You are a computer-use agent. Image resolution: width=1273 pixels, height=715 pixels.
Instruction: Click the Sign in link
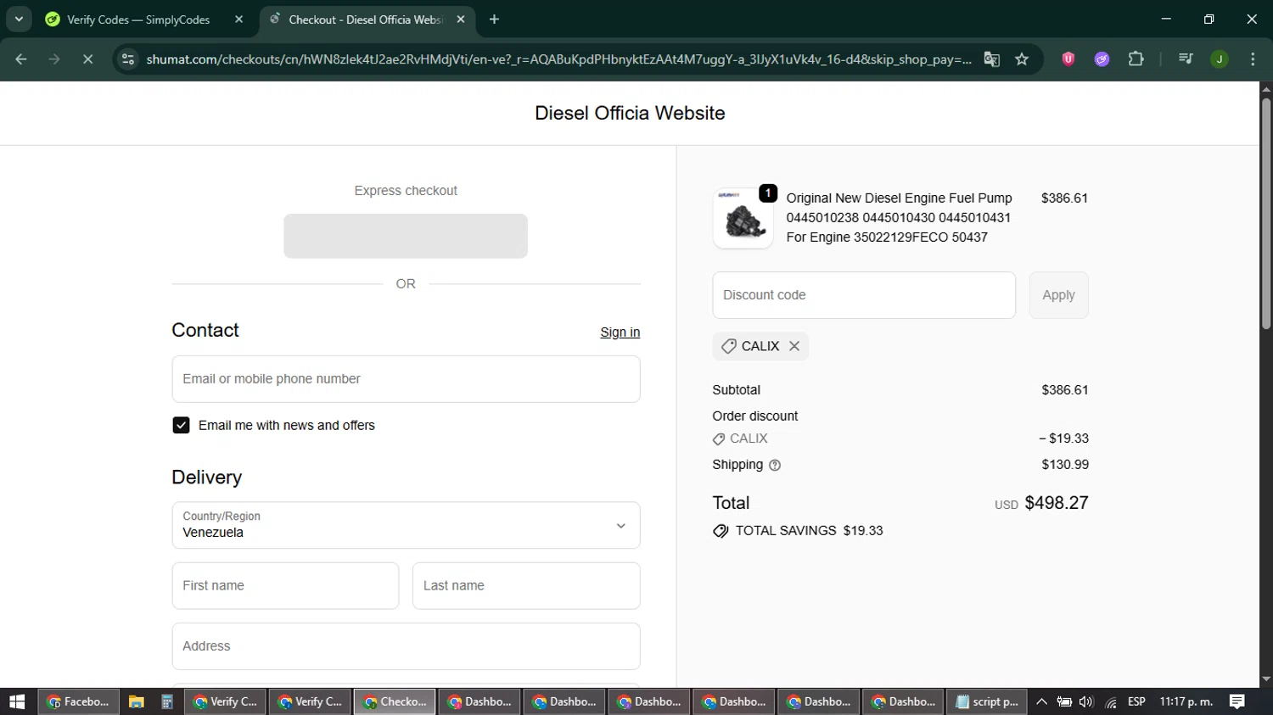pyautogui.click(x=620, y=332)
